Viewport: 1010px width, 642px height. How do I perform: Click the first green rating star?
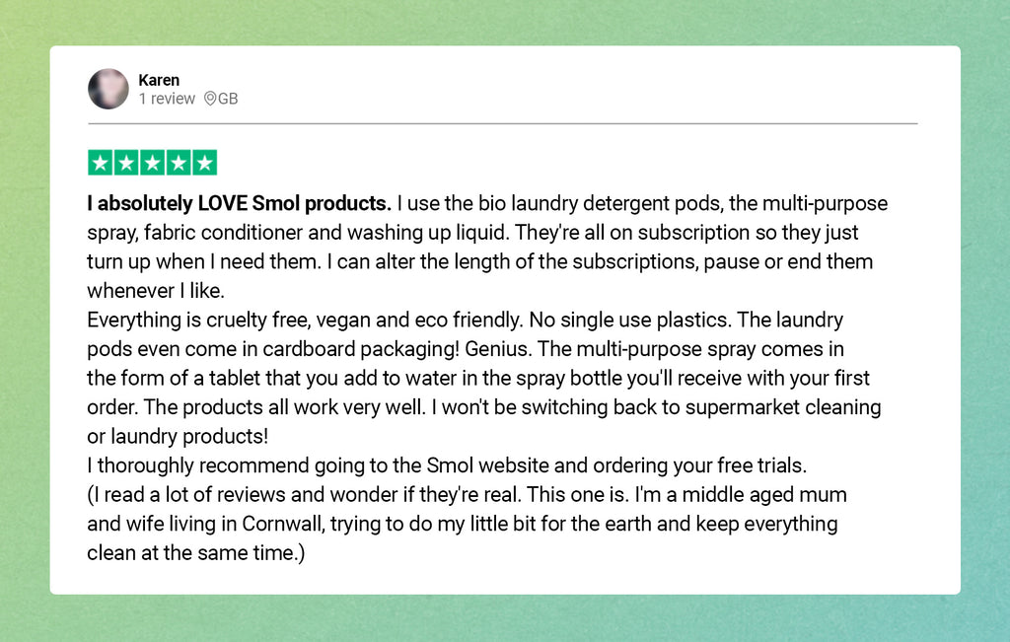[x=101, y=163]
